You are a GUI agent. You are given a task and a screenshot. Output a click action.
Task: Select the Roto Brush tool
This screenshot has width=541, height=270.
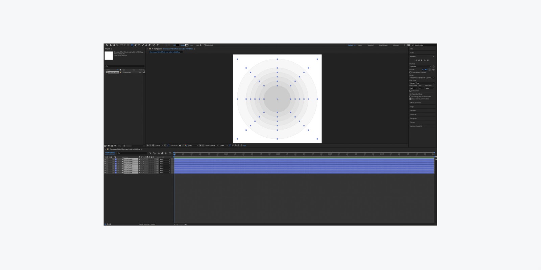click(x=154, y=45)
